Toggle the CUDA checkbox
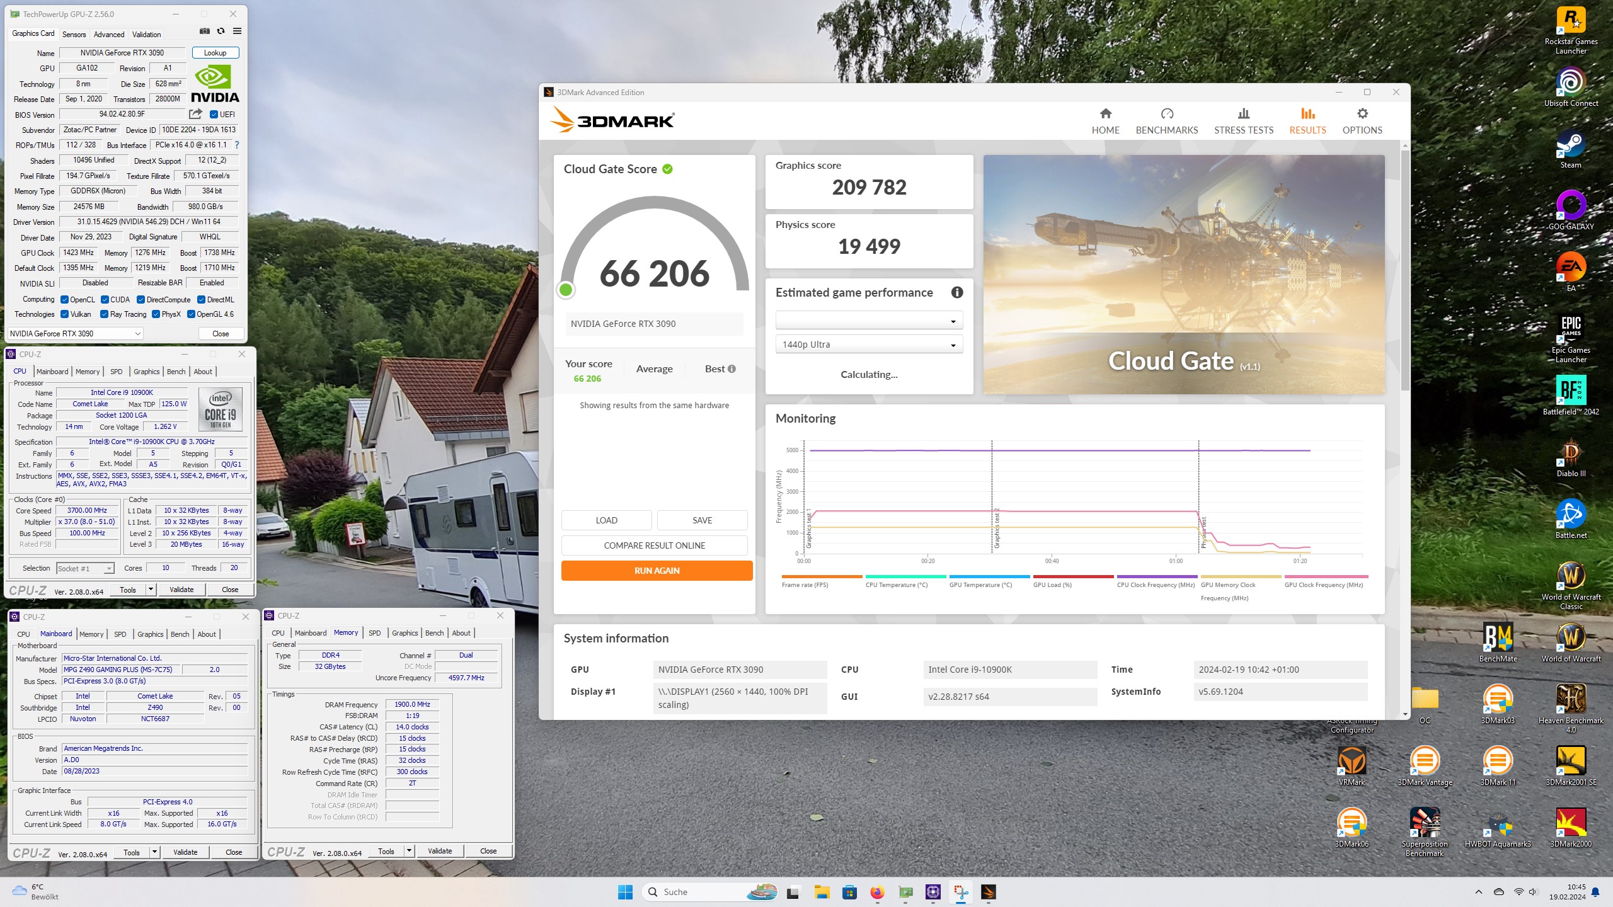1613x907 pixels. 105,300
